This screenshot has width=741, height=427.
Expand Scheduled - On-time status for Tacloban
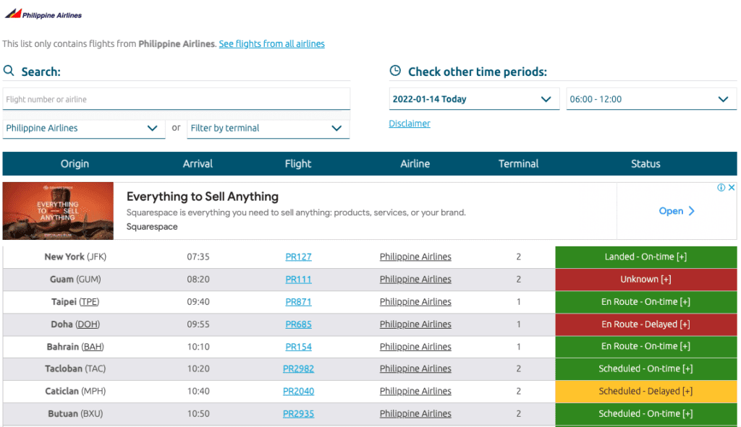[x=646, y=368]
